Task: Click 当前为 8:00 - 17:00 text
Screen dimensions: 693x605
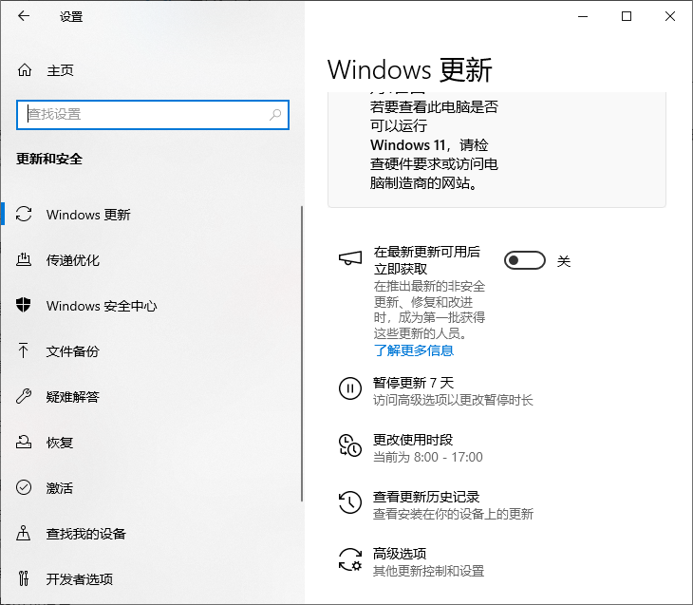Action: point(428,457)
